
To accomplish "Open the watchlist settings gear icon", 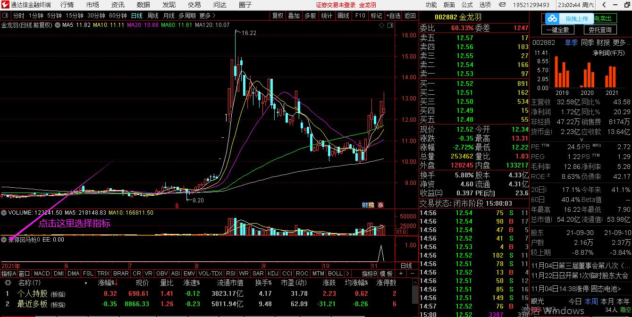I will (8, 283).
